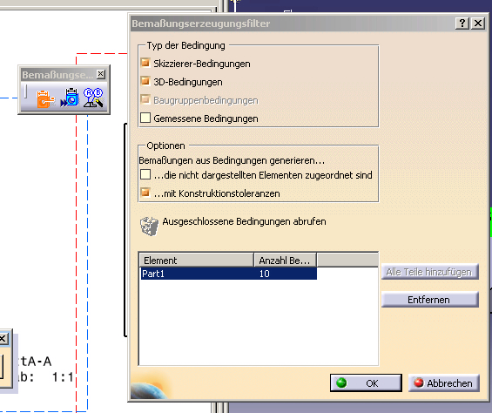Click the Entfernen button
Image resolution: width=492 pixels, height=413 pixels.
click(430, 300)
